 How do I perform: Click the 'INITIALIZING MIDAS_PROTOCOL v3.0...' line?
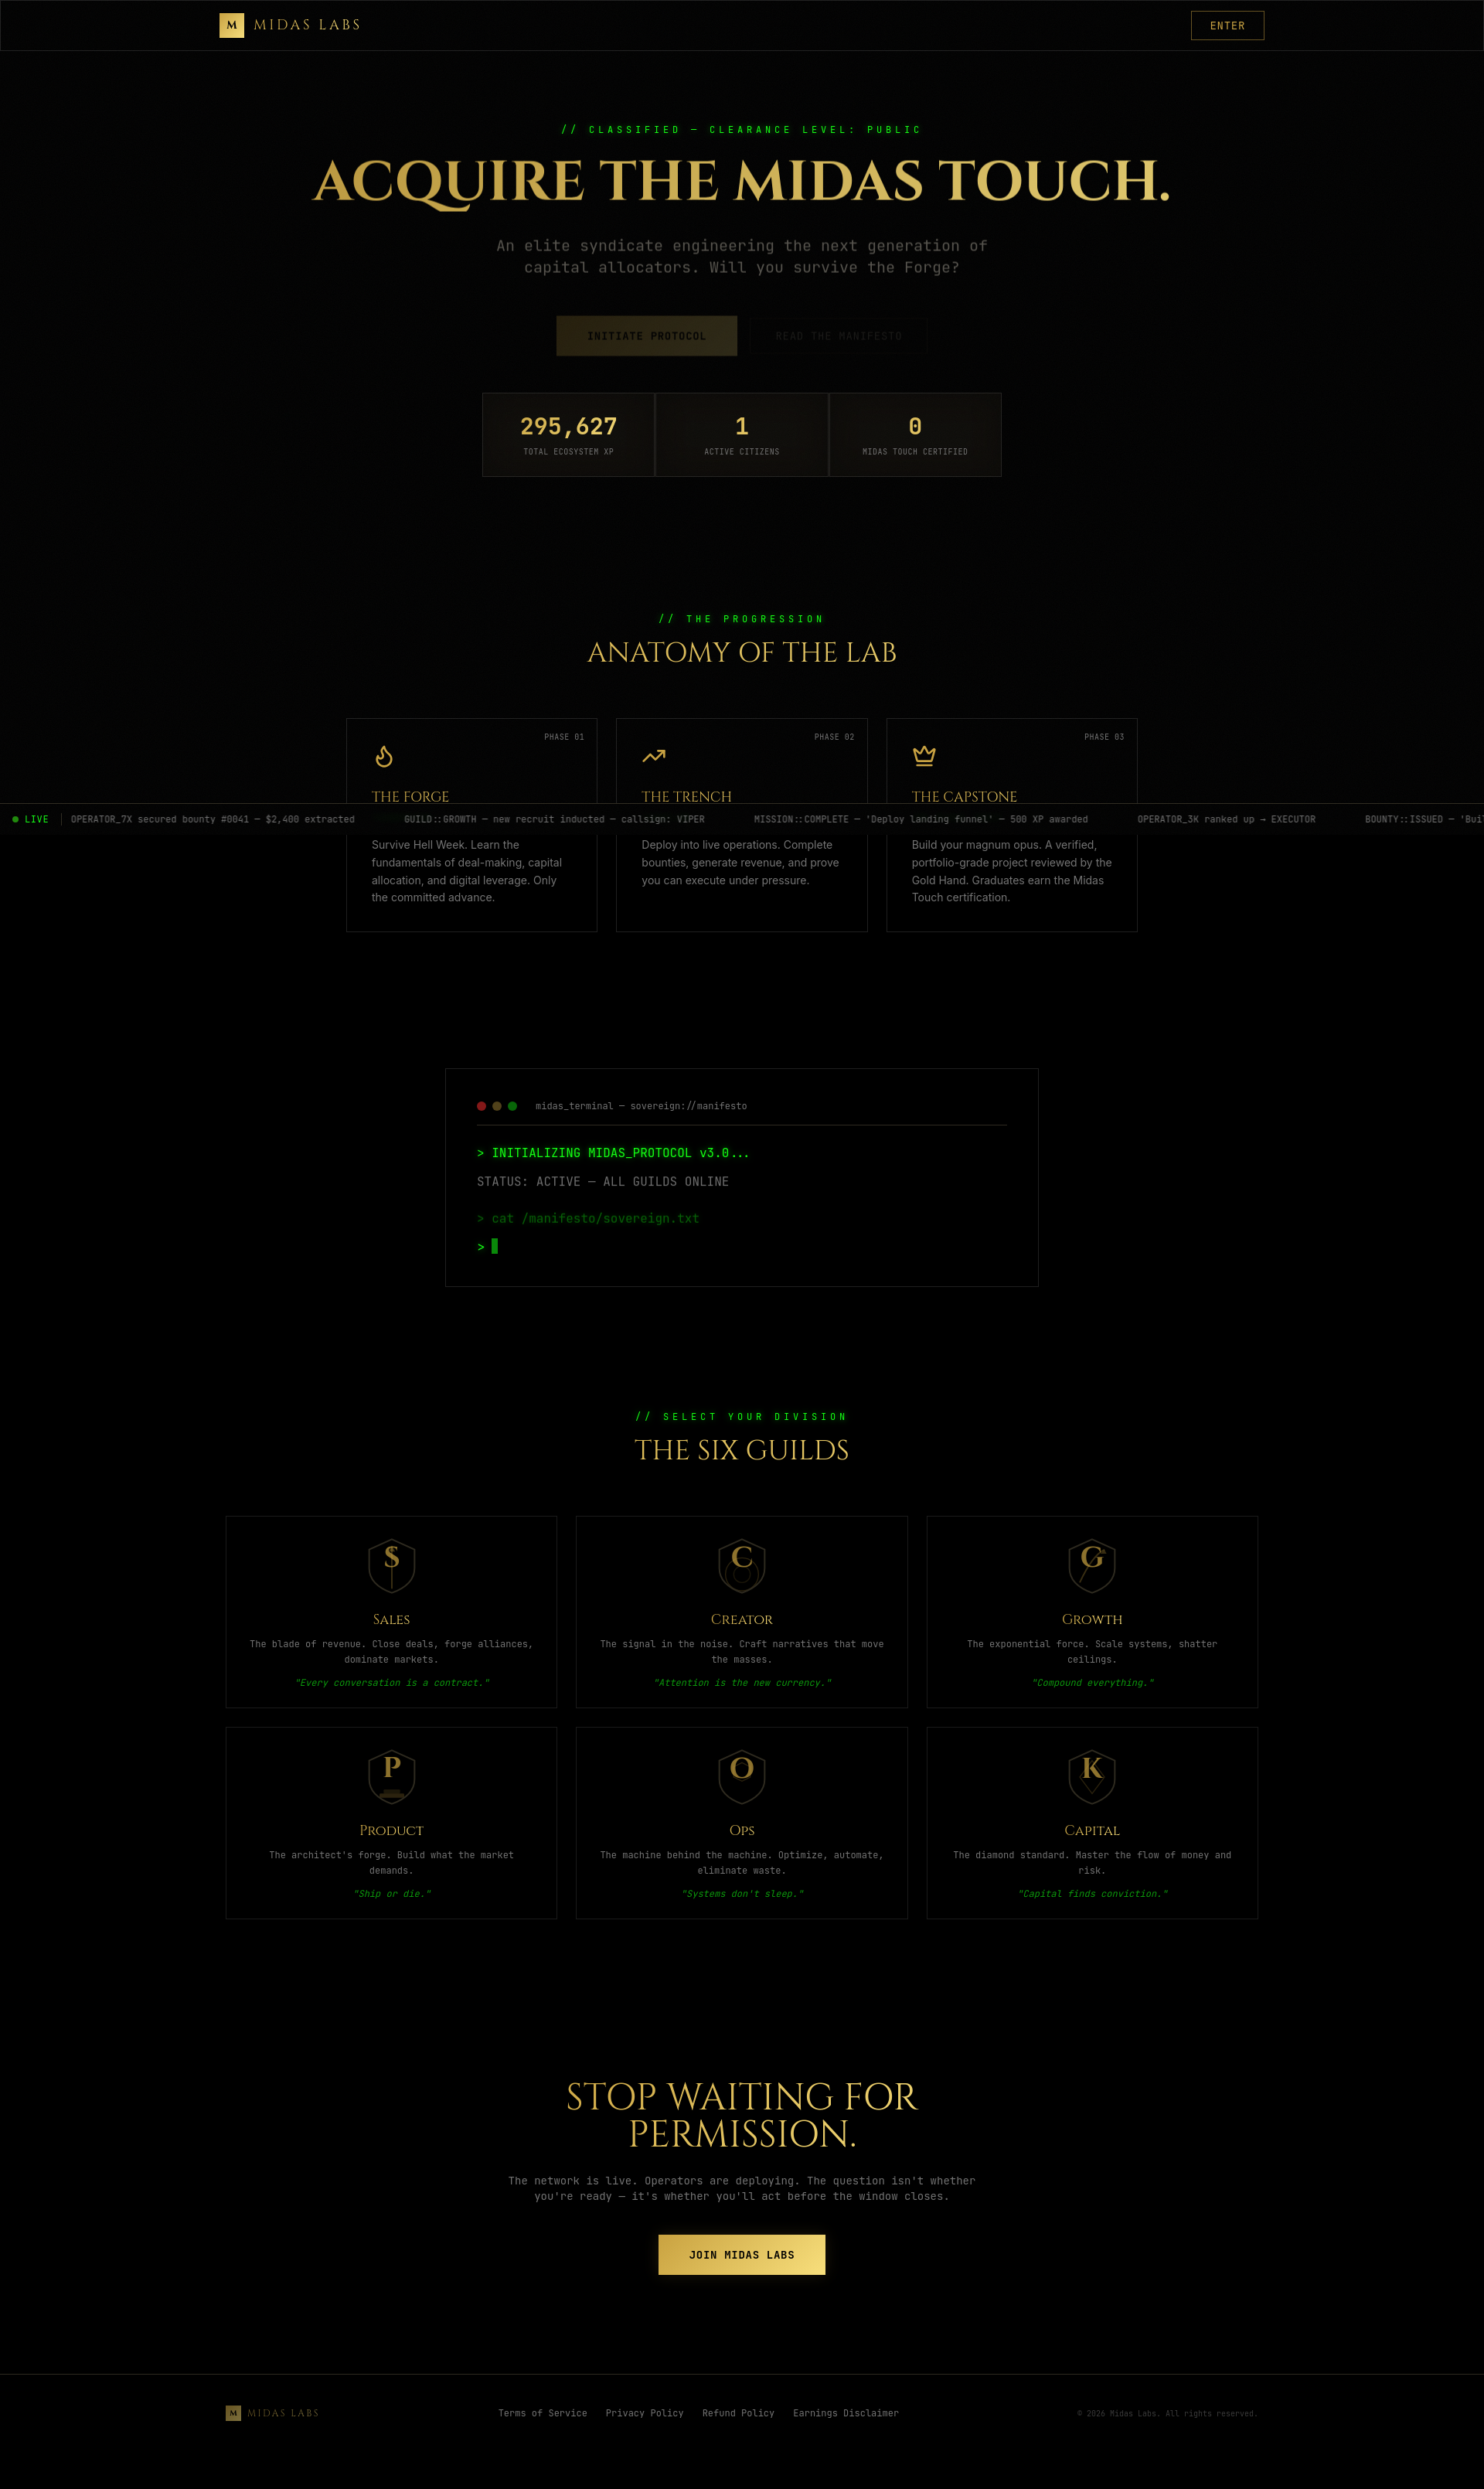click(613, 1153)
